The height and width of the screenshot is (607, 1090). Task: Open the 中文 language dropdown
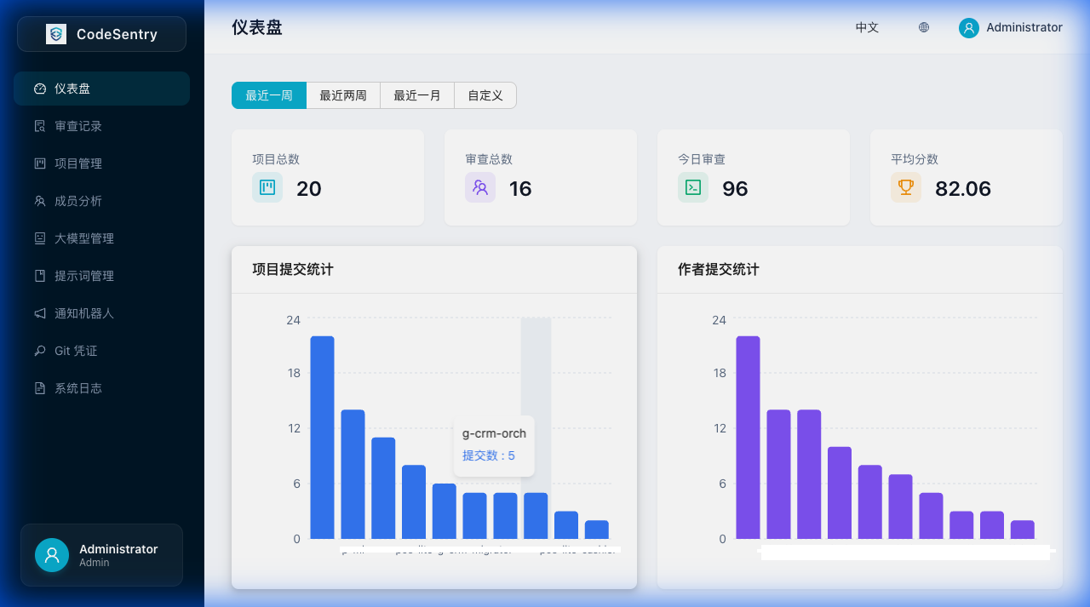[867, 27]
